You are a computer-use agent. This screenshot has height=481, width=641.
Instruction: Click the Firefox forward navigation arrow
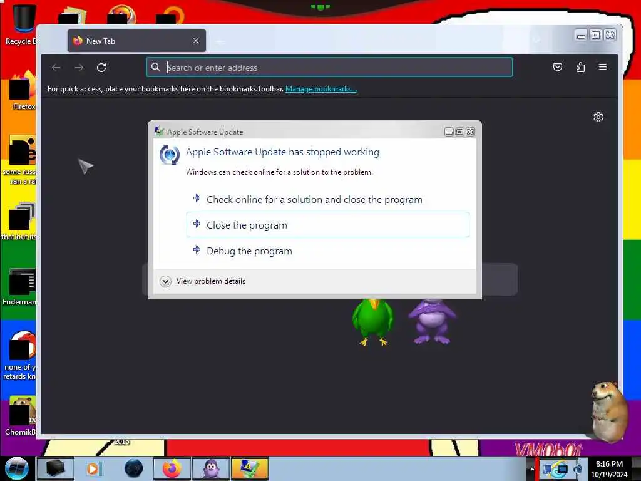click(79, 68)
